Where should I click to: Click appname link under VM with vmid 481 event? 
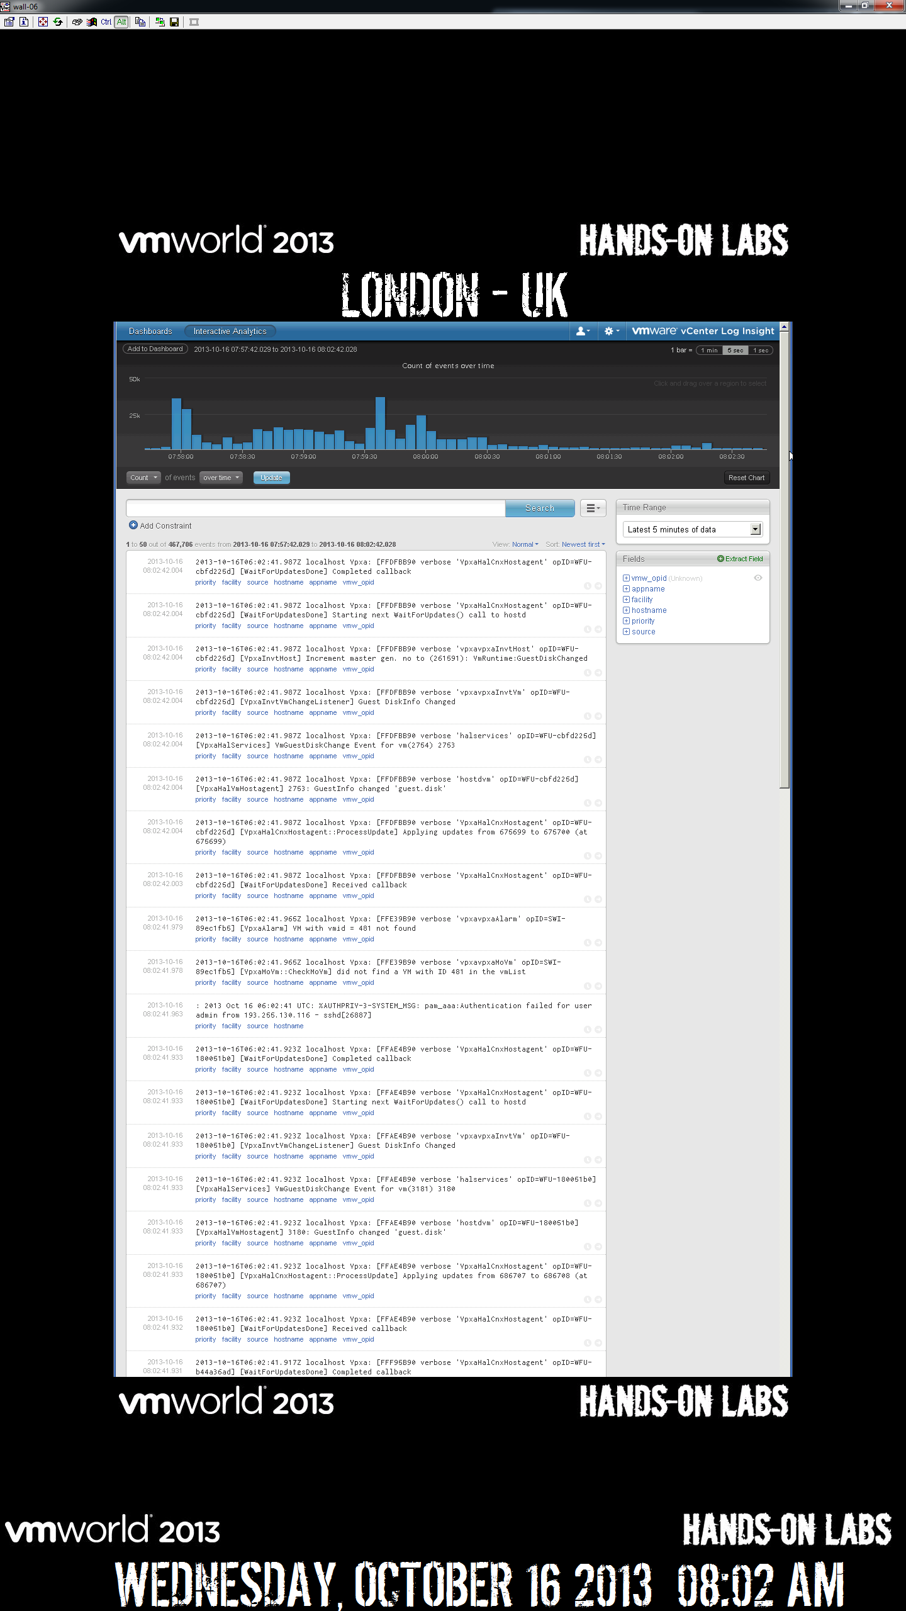(x=323, y=939)
